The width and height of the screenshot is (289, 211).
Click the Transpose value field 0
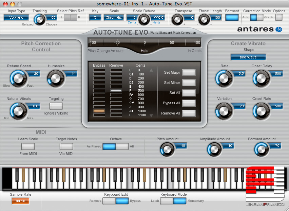pos(190,18)
